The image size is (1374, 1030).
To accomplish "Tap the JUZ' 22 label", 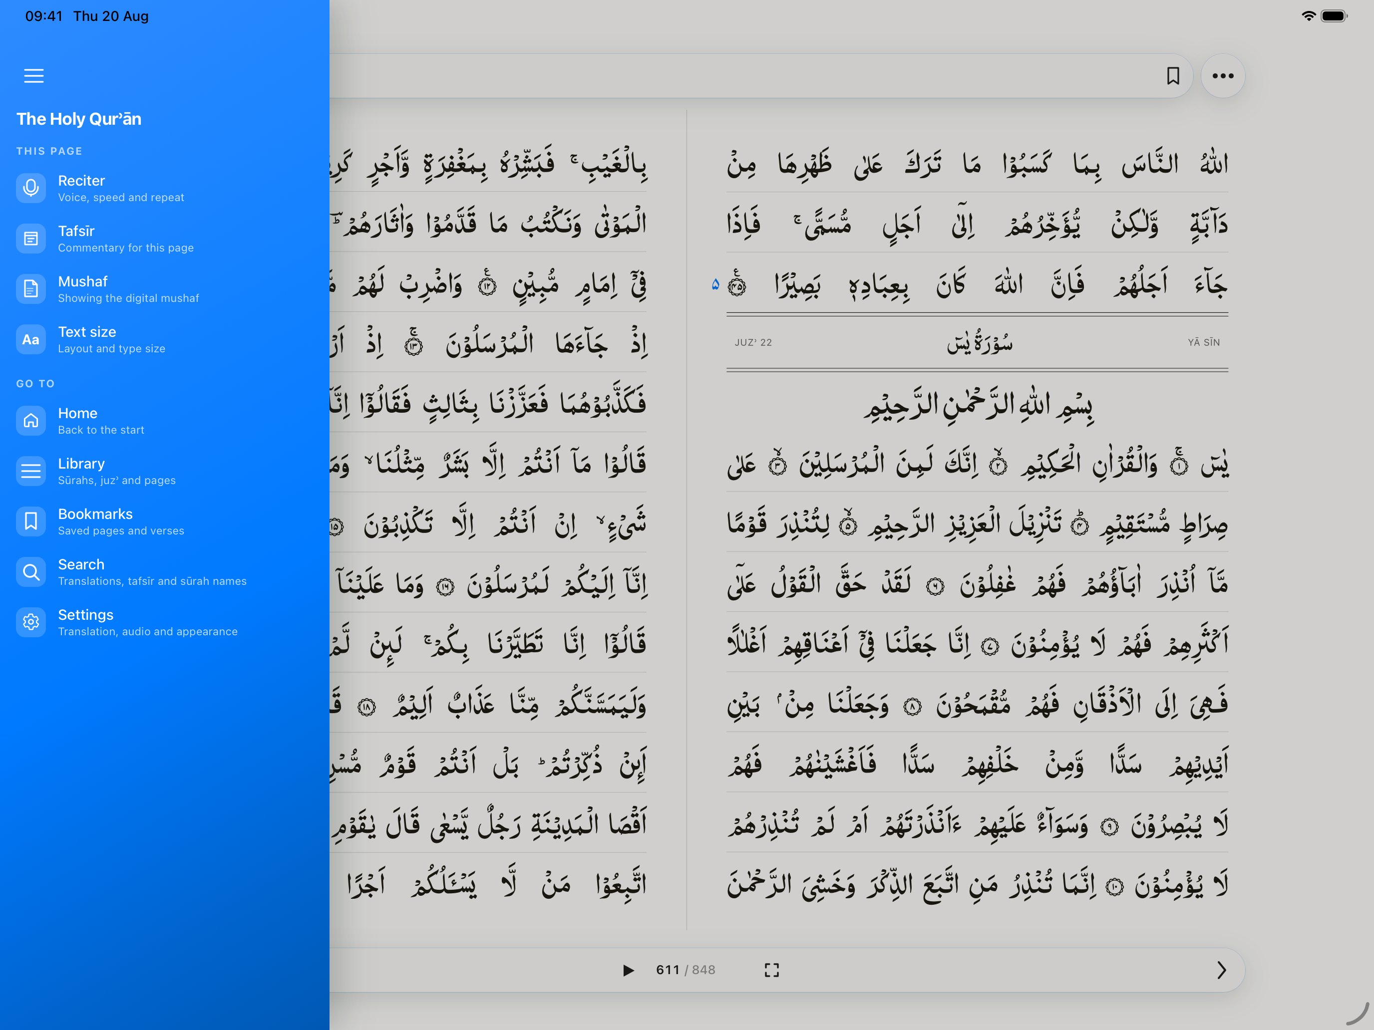I will (753, 343).
